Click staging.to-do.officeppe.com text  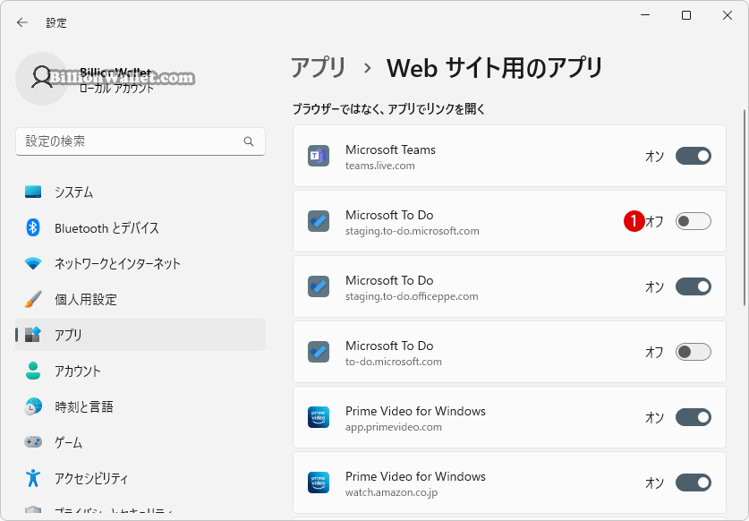coord(412,296)
